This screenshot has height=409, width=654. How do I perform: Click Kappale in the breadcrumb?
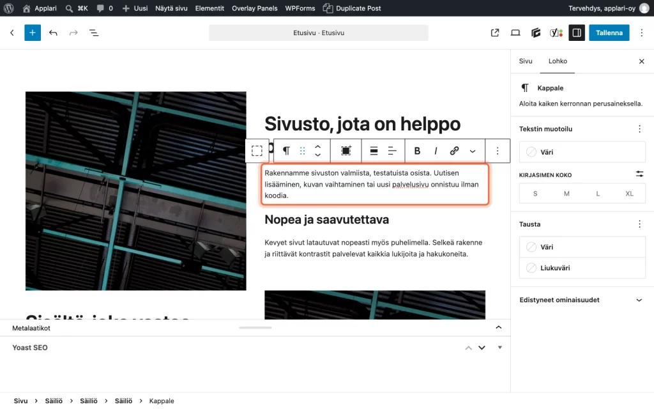tap(162, 401)
